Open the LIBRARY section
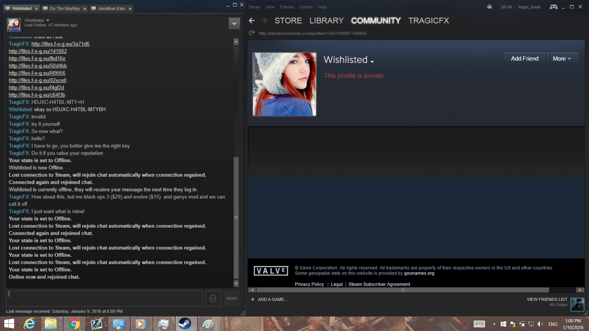Viewport: 589px width, 331px height. point(326,21)
